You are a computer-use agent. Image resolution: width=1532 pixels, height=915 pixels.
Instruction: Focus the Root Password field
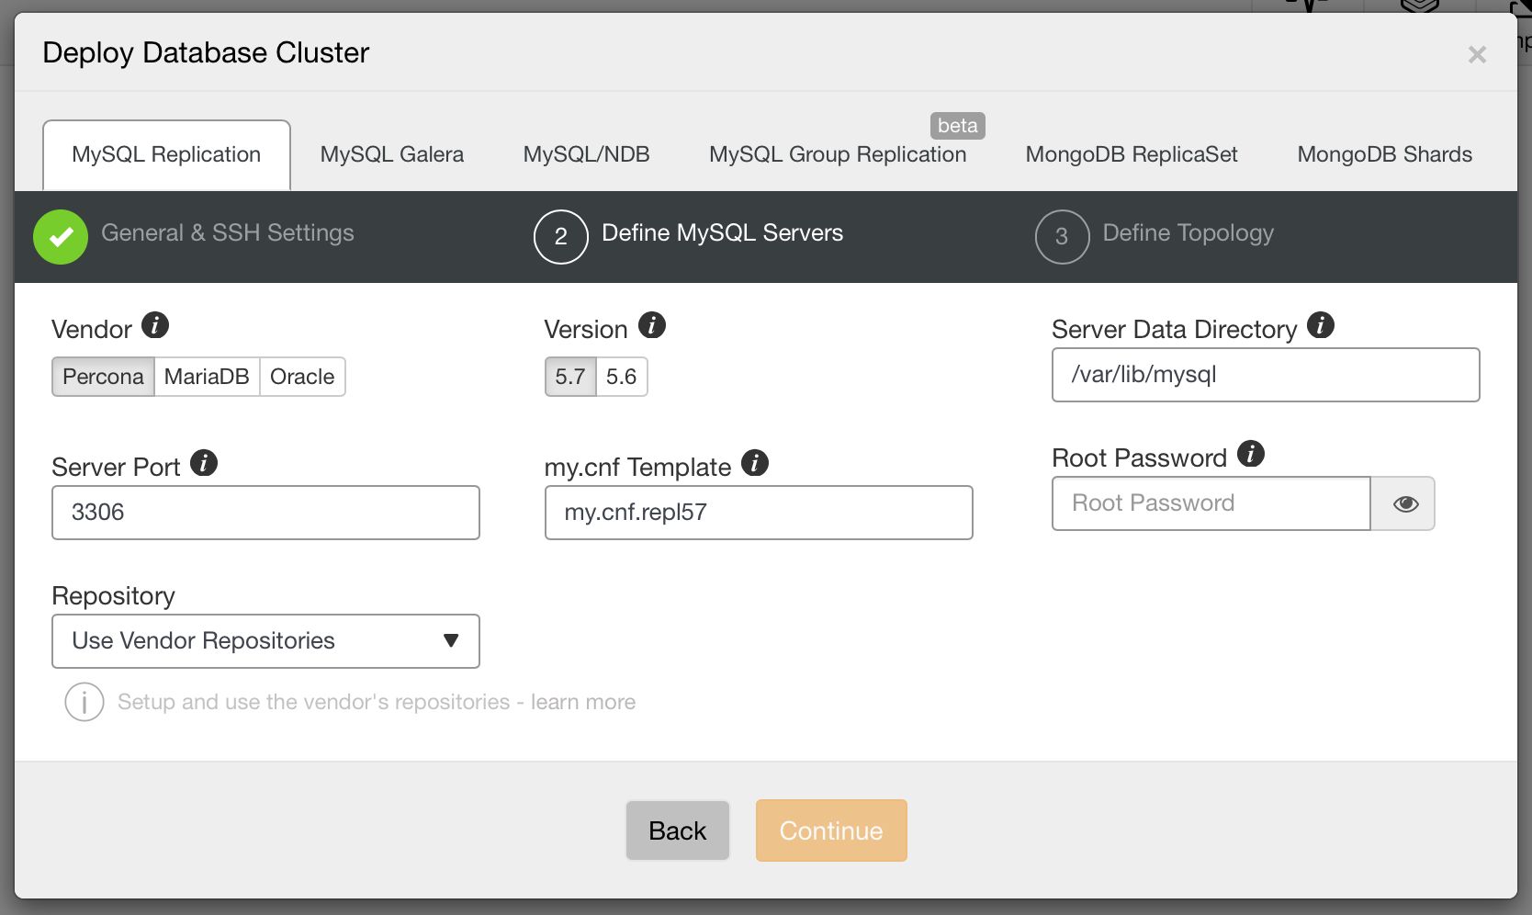1211,503
